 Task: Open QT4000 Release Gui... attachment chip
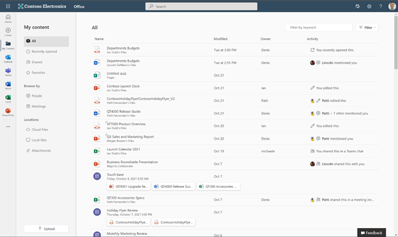pos(174,187)
